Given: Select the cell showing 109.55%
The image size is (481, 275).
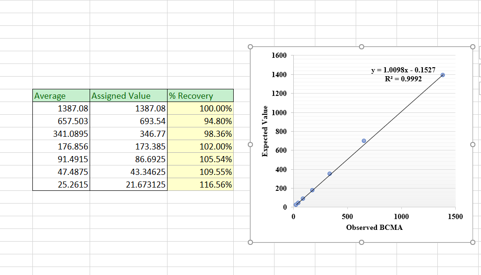Looking at the screenshot, I should (200, 172).
